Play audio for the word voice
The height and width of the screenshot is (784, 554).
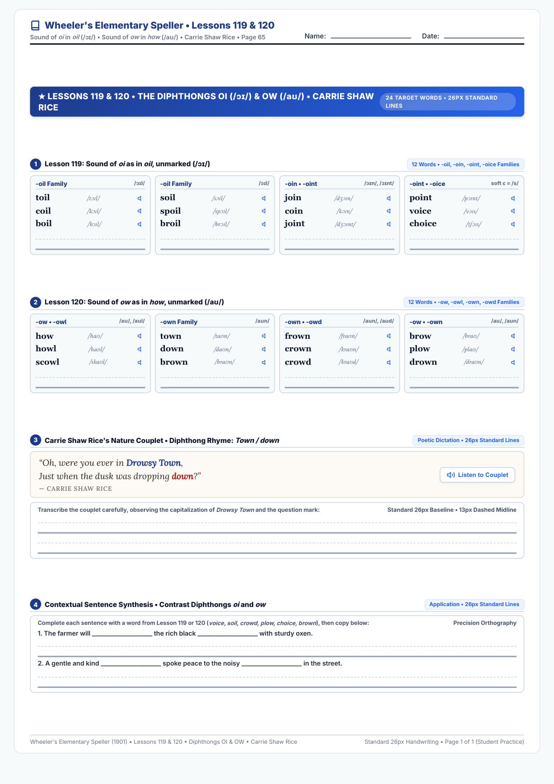[513, 211]
